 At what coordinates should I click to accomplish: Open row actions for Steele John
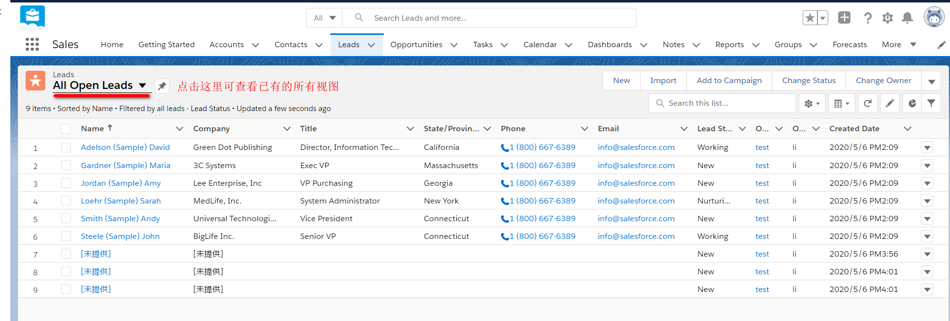pyautogui.click(x=927, y=236)
